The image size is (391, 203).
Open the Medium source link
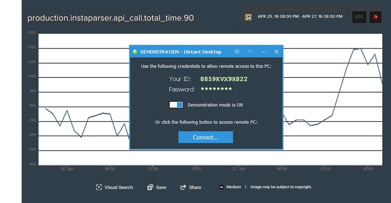tap(234, 187)
